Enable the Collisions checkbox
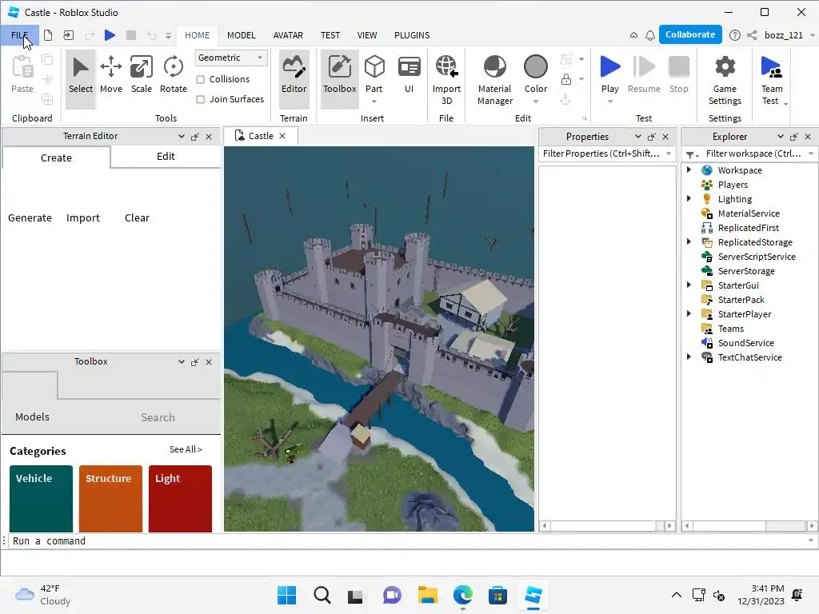Screen dimensions: 819x614 [200, 79]
